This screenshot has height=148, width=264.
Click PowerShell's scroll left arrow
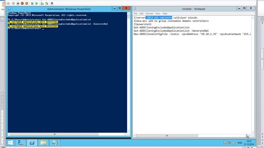tap(9, 134)
